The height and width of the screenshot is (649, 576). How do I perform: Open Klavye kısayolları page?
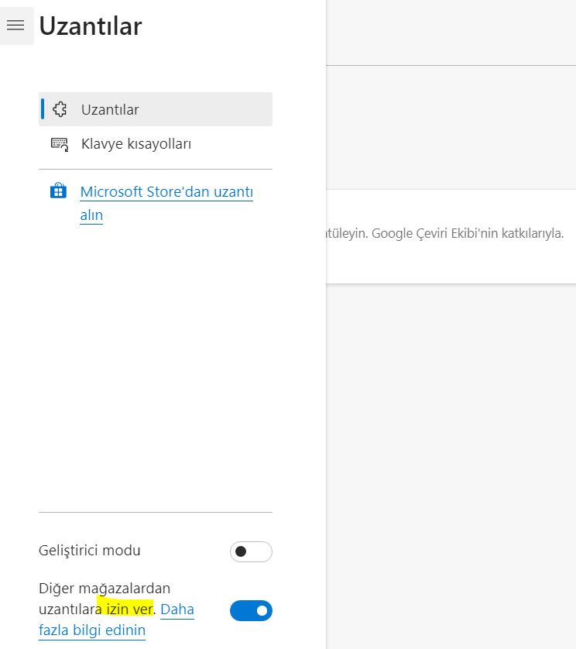(136, 144)
